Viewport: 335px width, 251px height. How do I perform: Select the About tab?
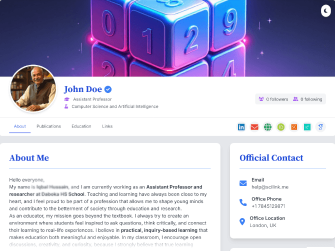pos(20,126)
